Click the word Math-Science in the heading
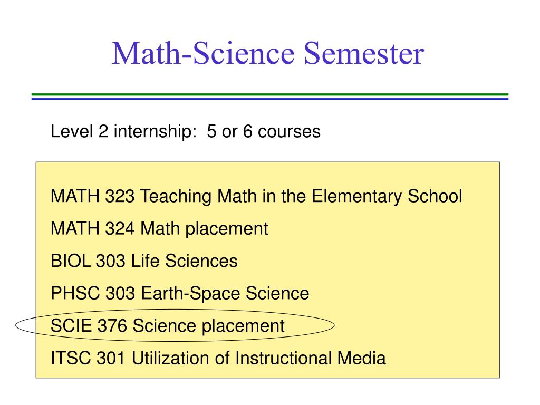Viewport: 540px width, 405px height. (x=203, y=53)
